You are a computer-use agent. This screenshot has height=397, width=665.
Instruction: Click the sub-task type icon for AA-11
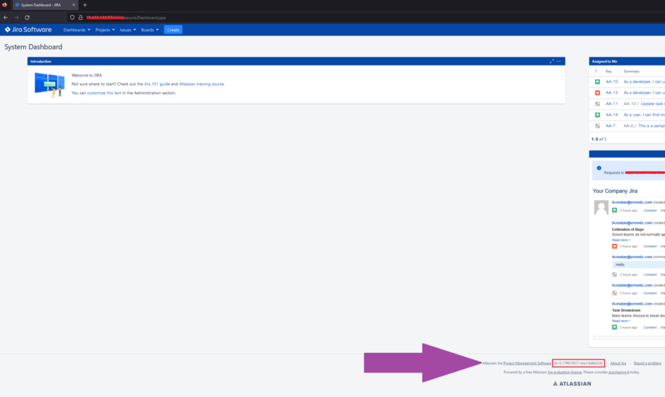(597, 104)
